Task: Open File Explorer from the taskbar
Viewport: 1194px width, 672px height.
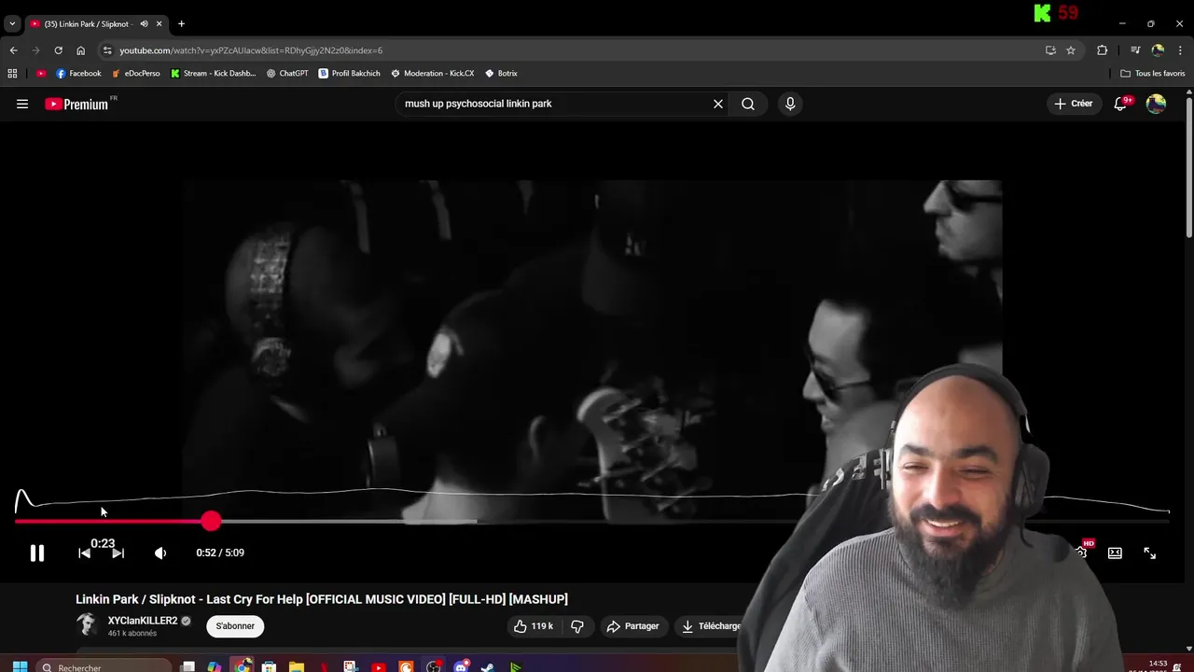Action: tap(297, 666)
